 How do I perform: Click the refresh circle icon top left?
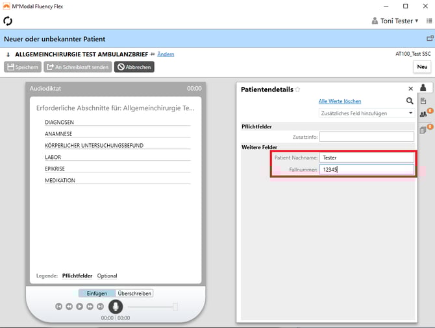(8, 21)
